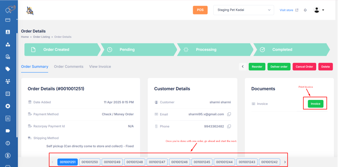Switch to the Order Comments tab
Image resolution: width=338 pixels, height=167 pixels.
click(x=69, y=66)
